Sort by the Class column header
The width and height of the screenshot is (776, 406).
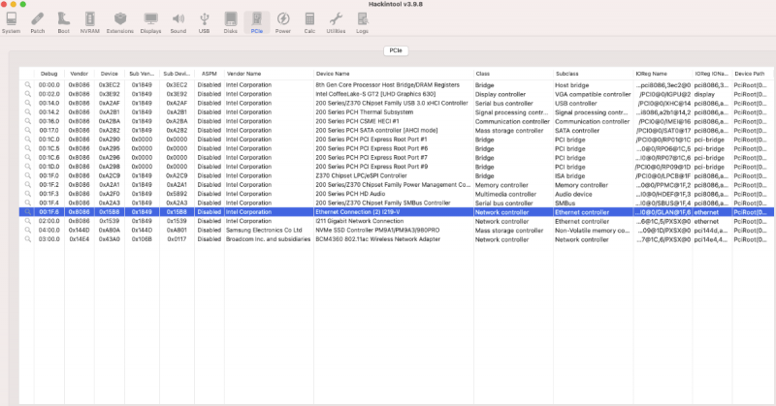pos(513,74)
